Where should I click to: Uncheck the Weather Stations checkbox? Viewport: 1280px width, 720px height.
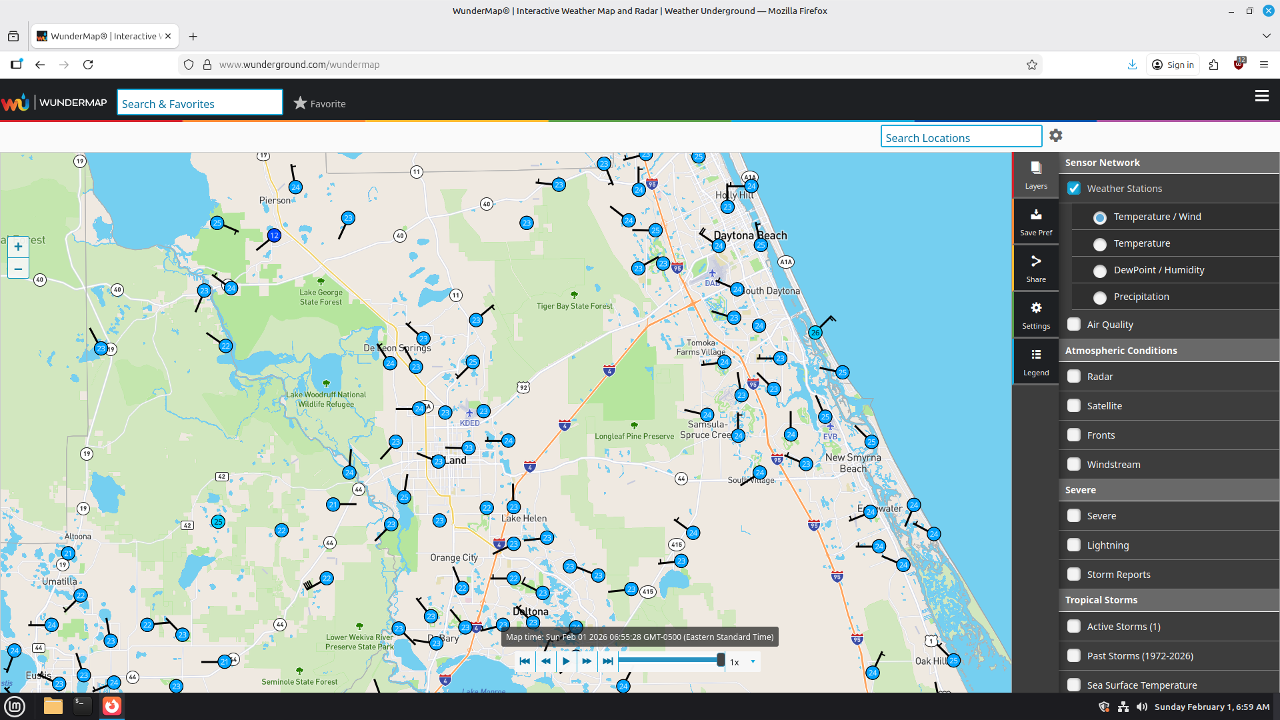(1074, 188)
